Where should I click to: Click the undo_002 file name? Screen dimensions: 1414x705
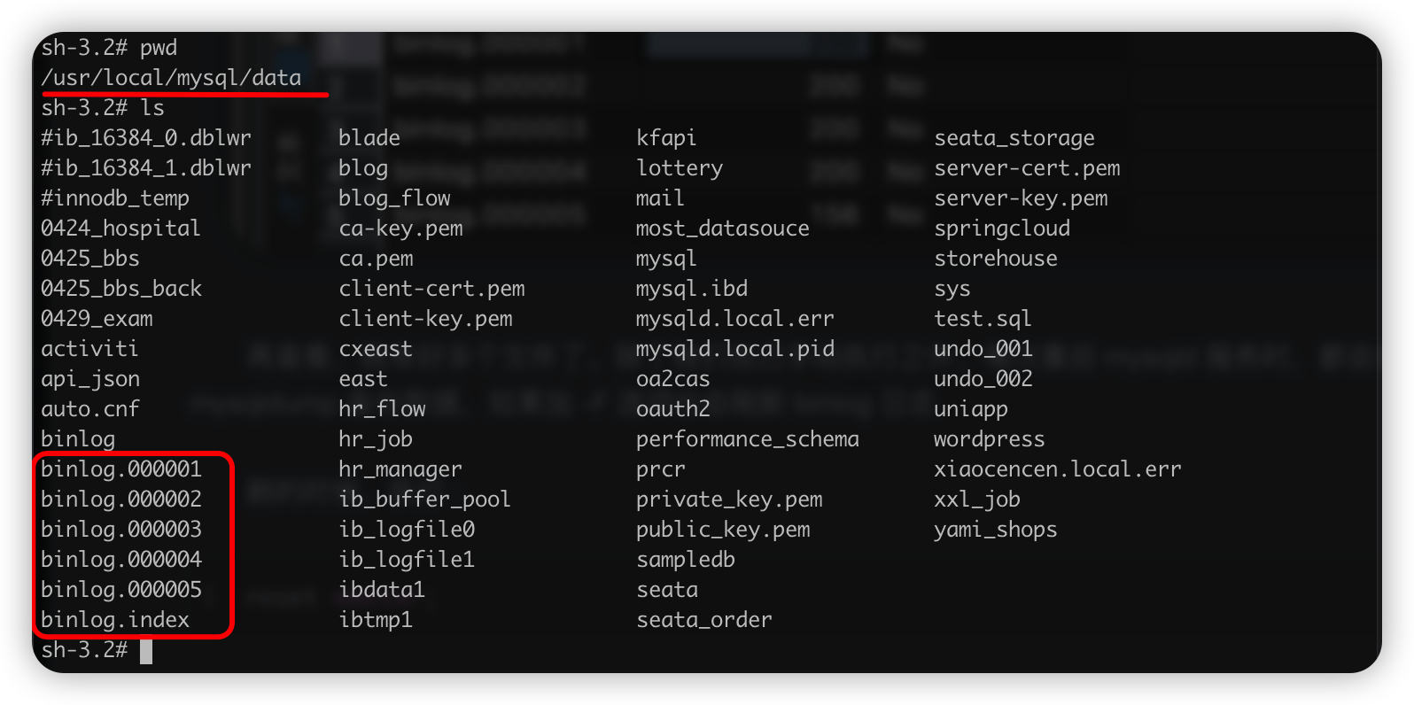[x=983, y=379]
